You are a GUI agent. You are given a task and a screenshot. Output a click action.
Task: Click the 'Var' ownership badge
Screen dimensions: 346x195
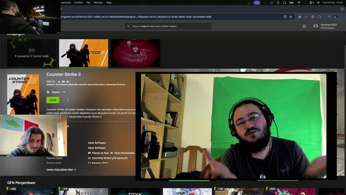click(x=64, y=92)
